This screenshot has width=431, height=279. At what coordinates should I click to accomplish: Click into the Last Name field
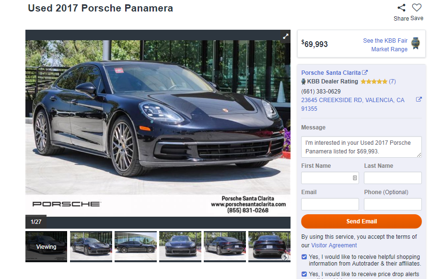click(393, 178)
